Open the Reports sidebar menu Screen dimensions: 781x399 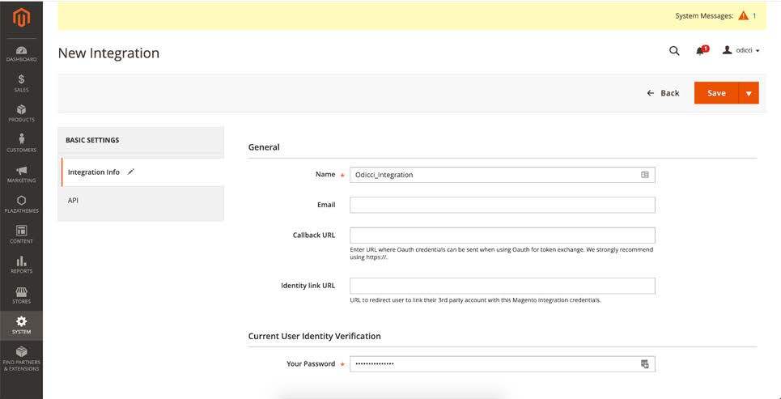21,265
